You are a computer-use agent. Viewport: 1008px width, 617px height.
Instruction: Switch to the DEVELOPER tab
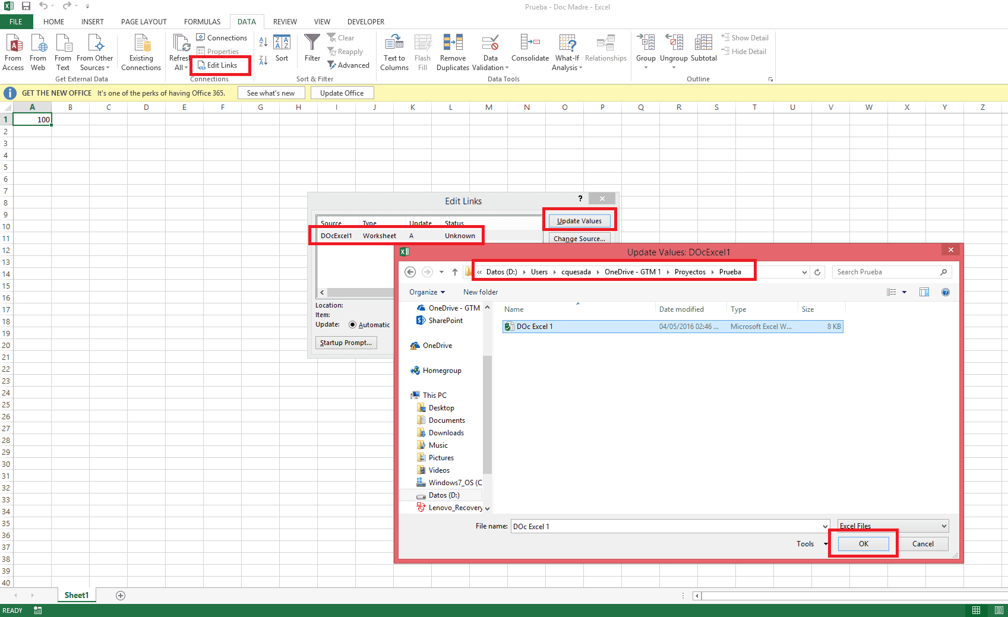pyautogui.click(x=366, y=22)
